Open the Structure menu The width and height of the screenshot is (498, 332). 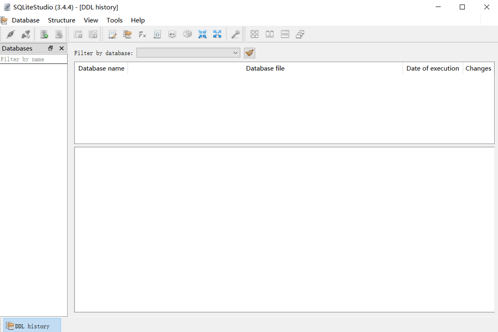(x=61, y=20)
